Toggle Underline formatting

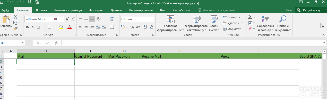[39, 27]
